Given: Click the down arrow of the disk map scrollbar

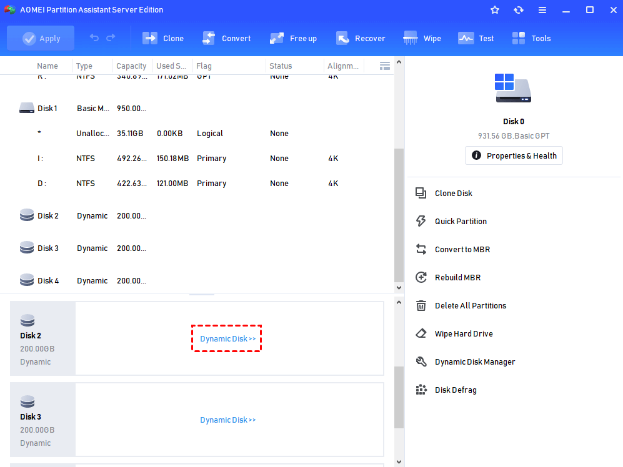Looking at the screenshot, I should click(399, 462).
